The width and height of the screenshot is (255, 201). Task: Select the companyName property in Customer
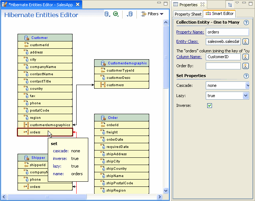tap(45, 67)
